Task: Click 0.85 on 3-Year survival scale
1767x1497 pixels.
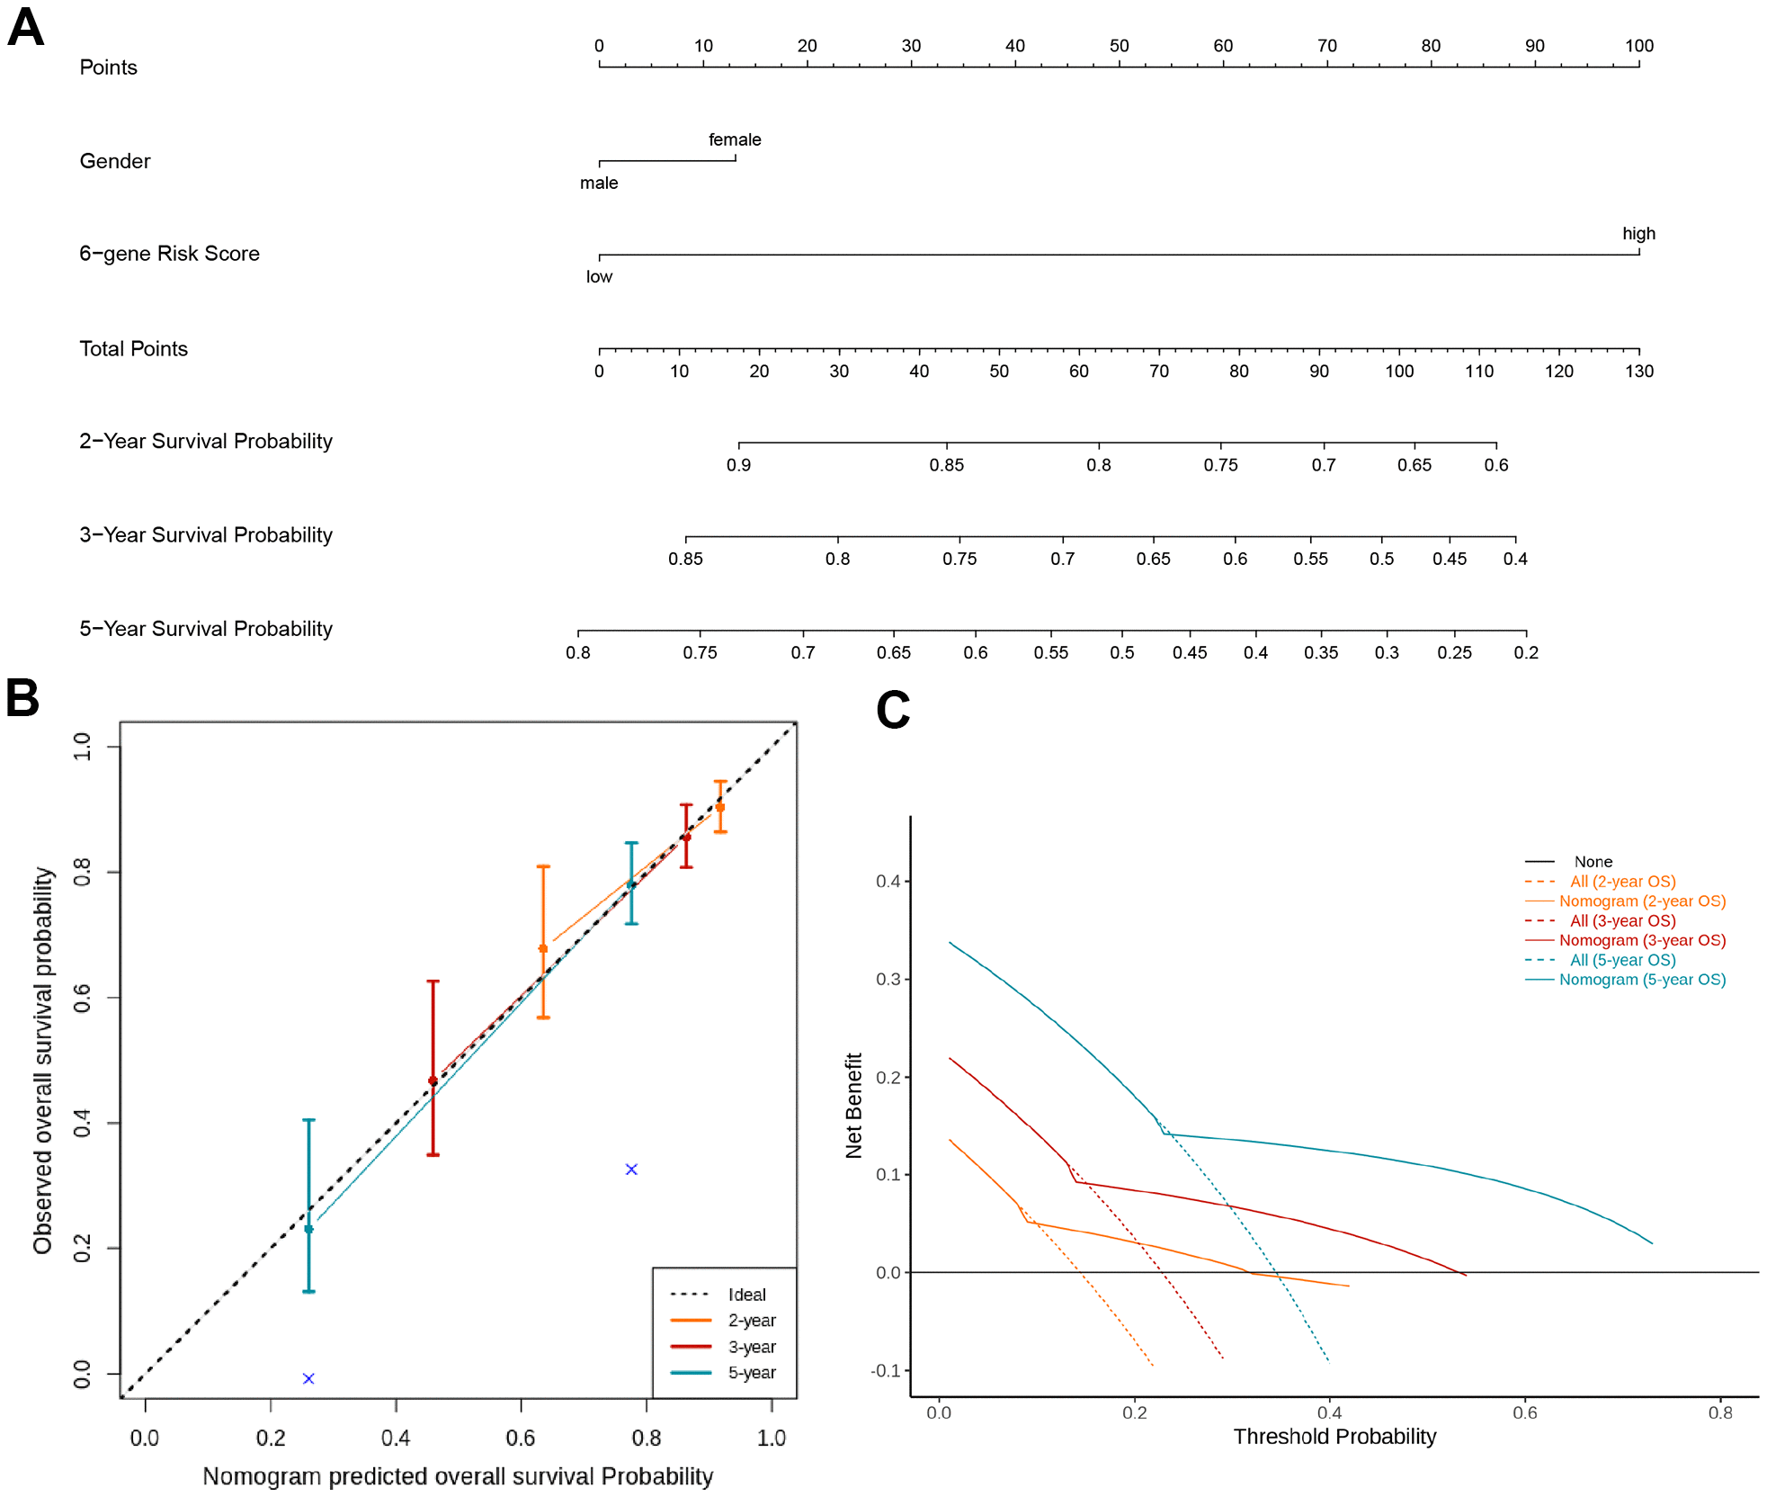Action: point(685,559)
